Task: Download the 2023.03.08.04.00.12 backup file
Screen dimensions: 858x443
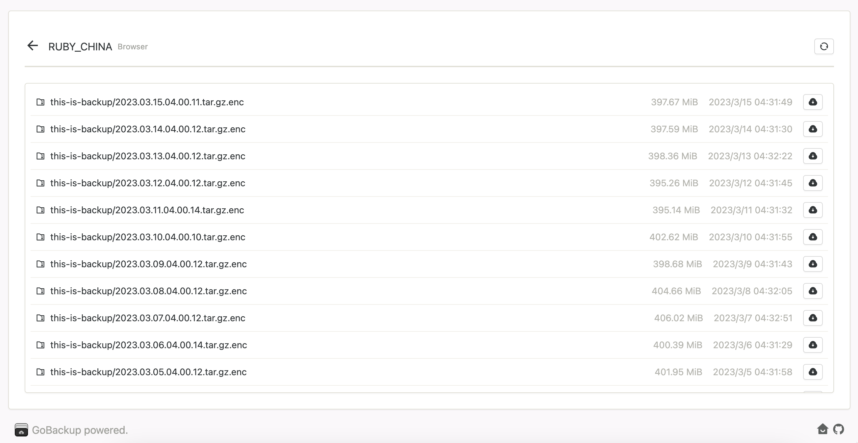Action: pos(813,291)
